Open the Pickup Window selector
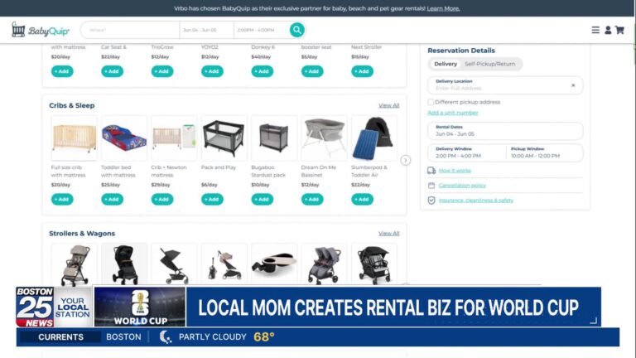Image resolution: width=636 pixels, height=358 pixels. [545, 152]
